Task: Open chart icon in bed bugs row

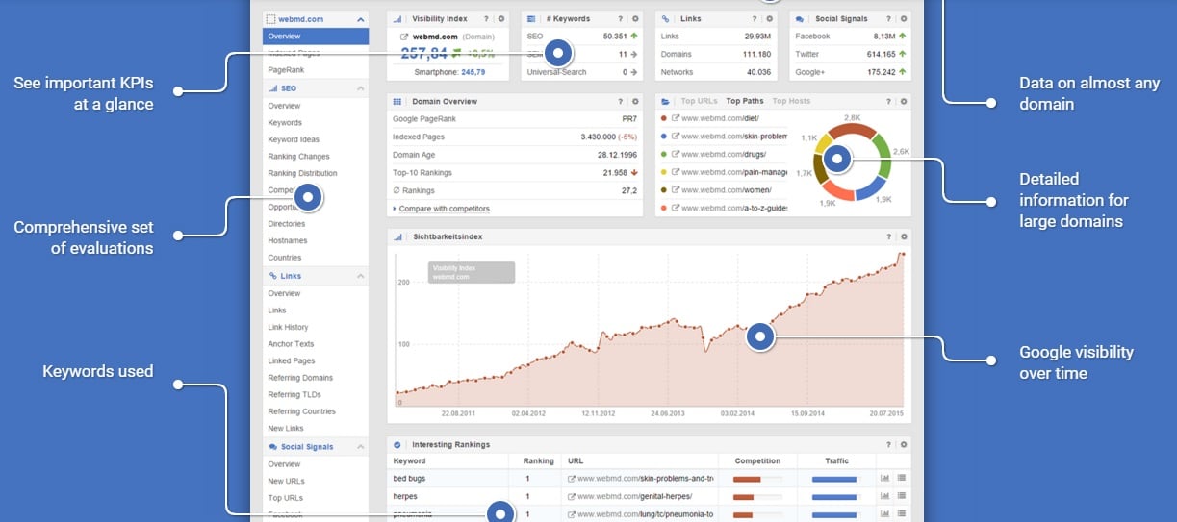Action: coord(884,478)
